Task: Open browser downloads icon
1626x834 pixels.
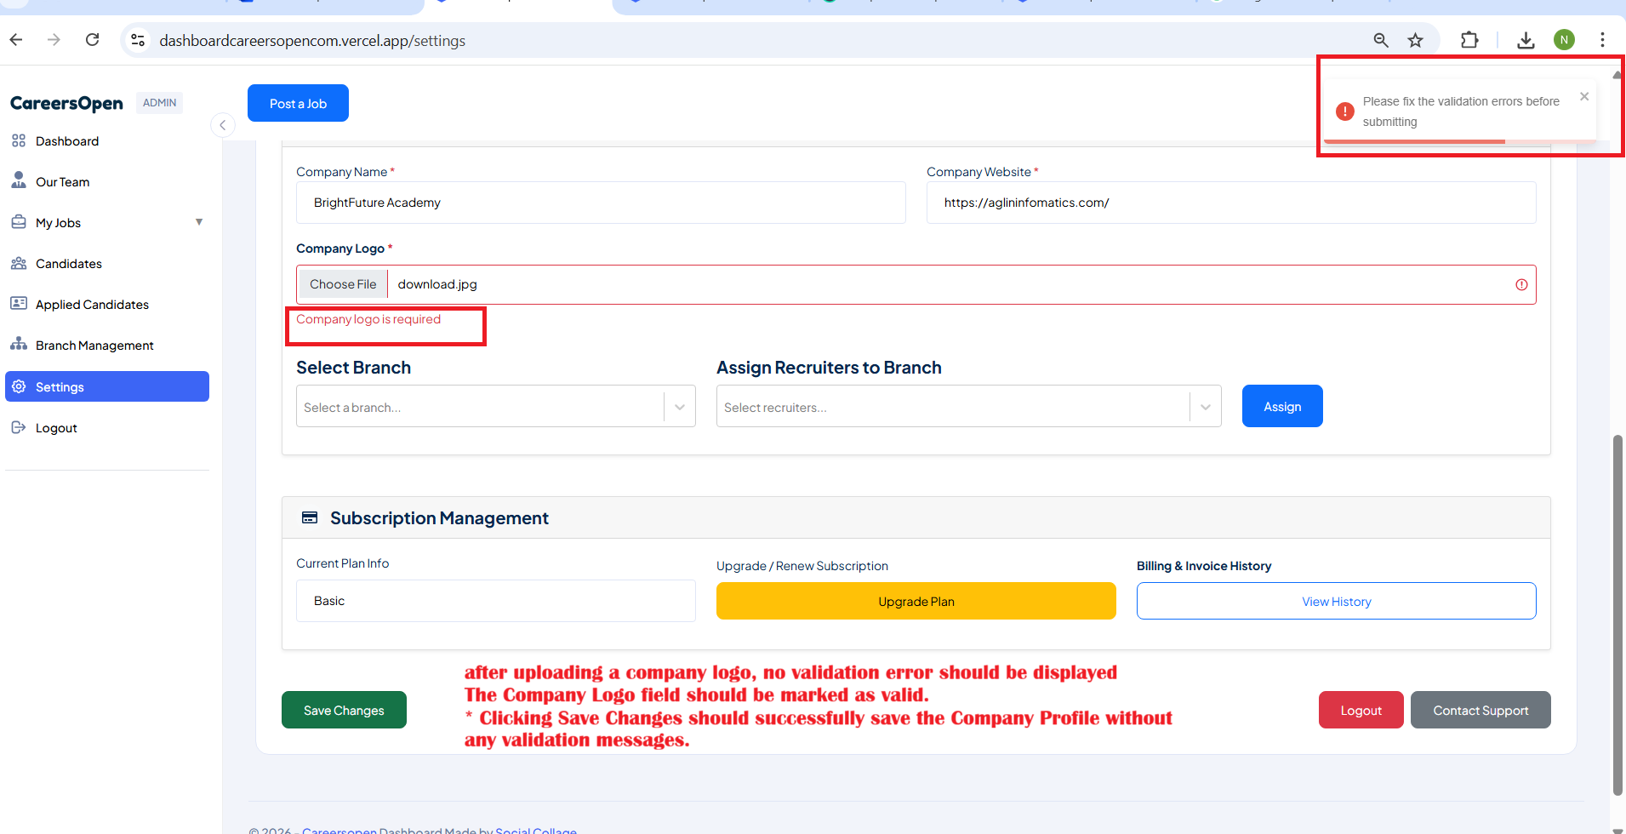Action: 1526,40
